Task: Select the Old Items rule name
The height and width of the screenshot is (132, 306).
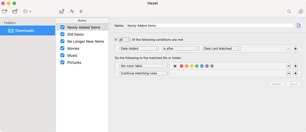Action: tap(75, 34)
